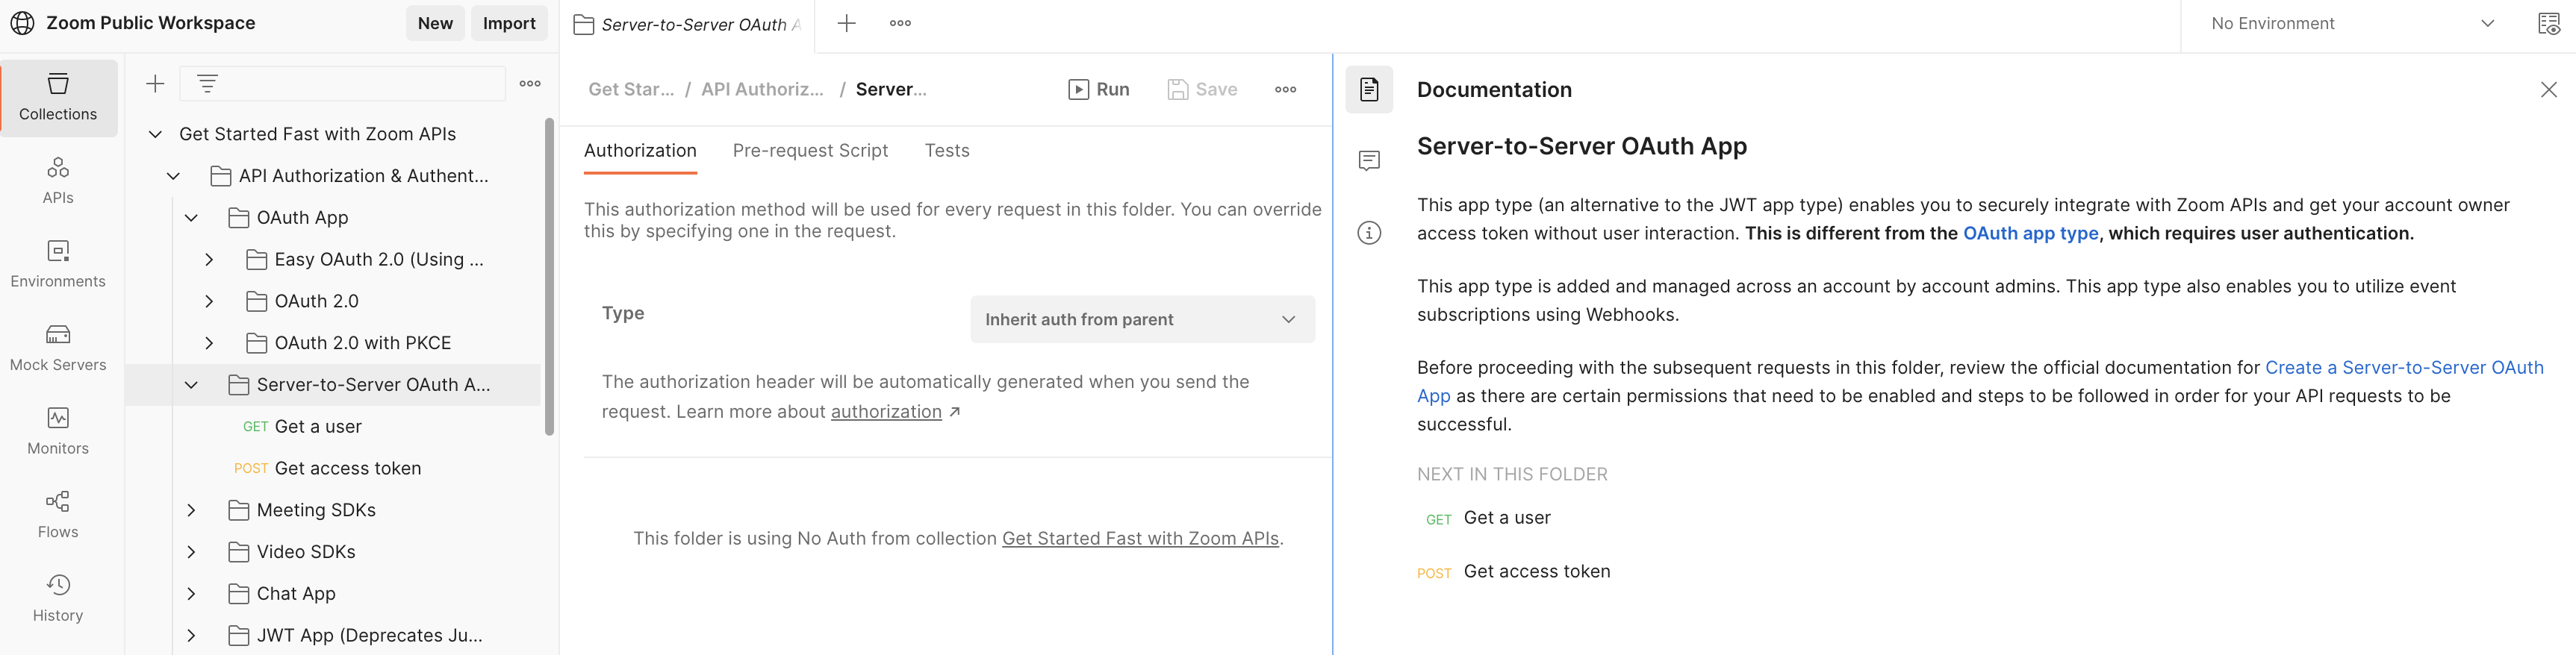Open the History sidebar section
The image size is (2576, 655).
[x=58, y=598]
